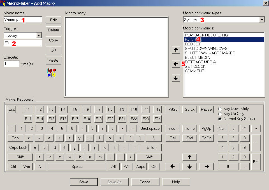Click the virtual keyboard down arrow key
Screen dimensions: 269x190
[189, 166]
